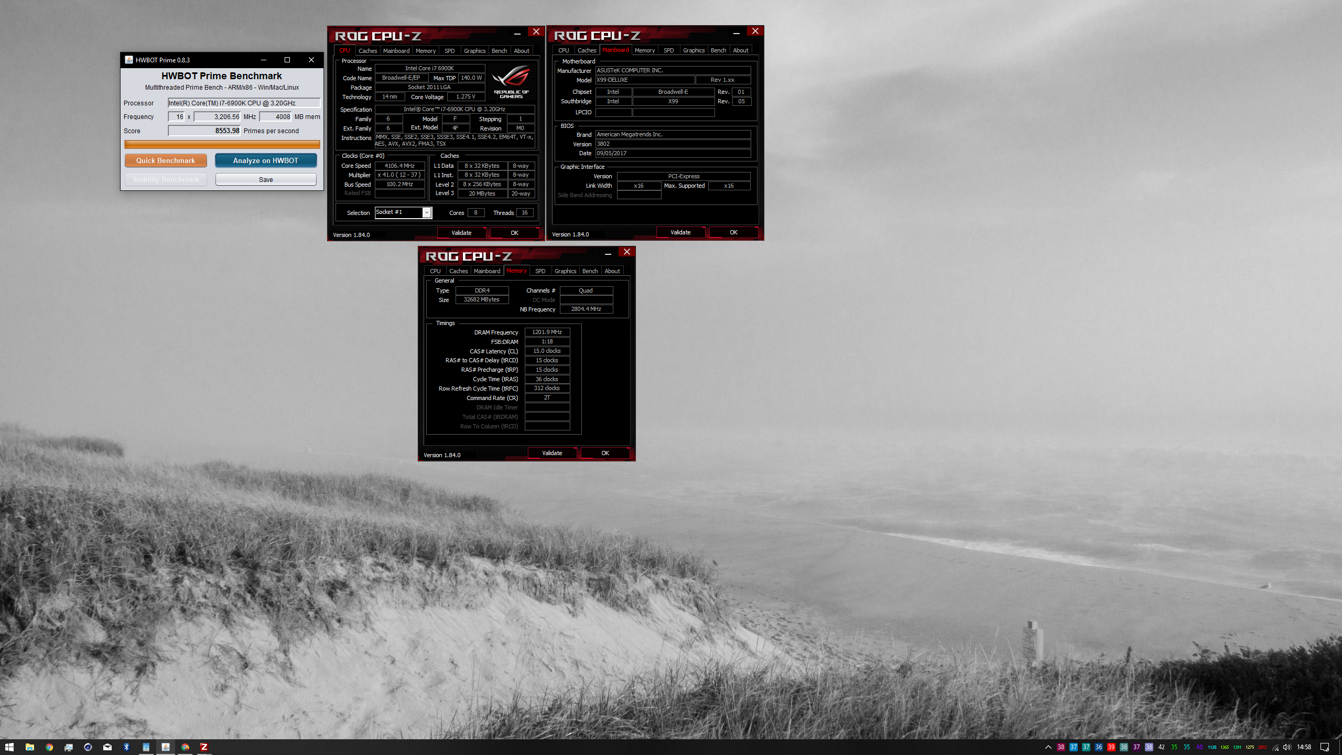Click Validate in the Mainboard window
The height and width of the screenshot is (755, 1342).
click(x=680, y=232)
